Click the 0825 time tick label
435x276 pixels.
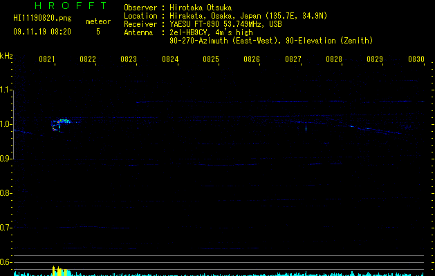(211, 59)
